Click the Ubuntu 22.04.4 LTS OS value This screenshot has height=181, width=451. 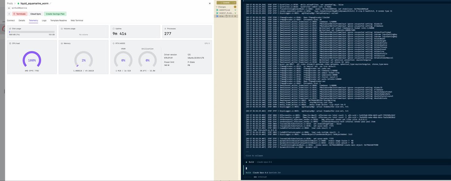(x=196, y=58)
